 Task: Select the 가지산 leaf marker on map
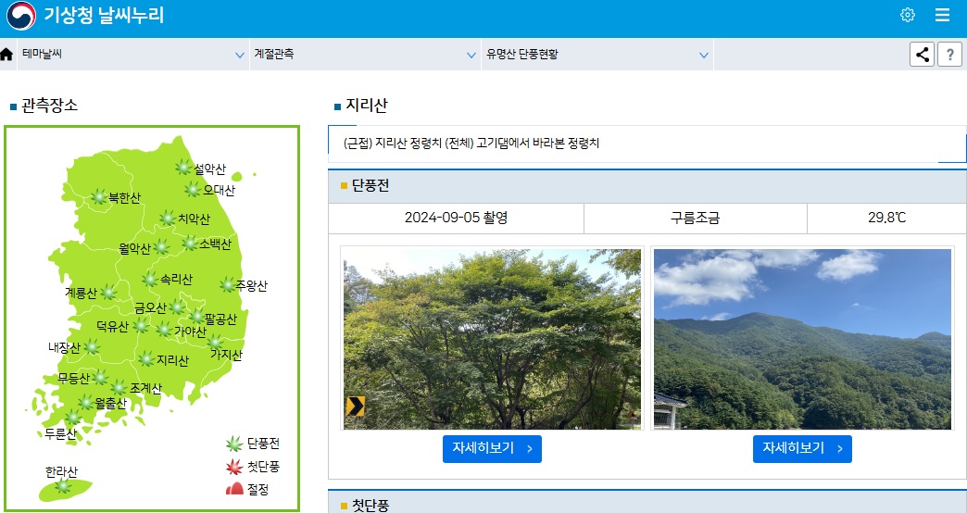pyautogui.click(x=215, y=343)
